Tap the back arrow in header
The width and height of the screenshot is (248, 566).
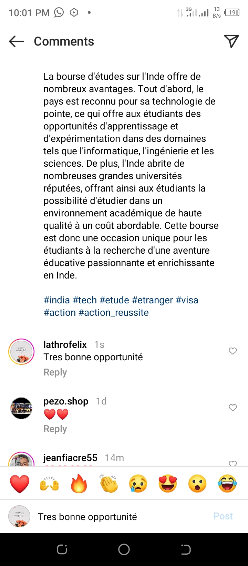[17, 41]
